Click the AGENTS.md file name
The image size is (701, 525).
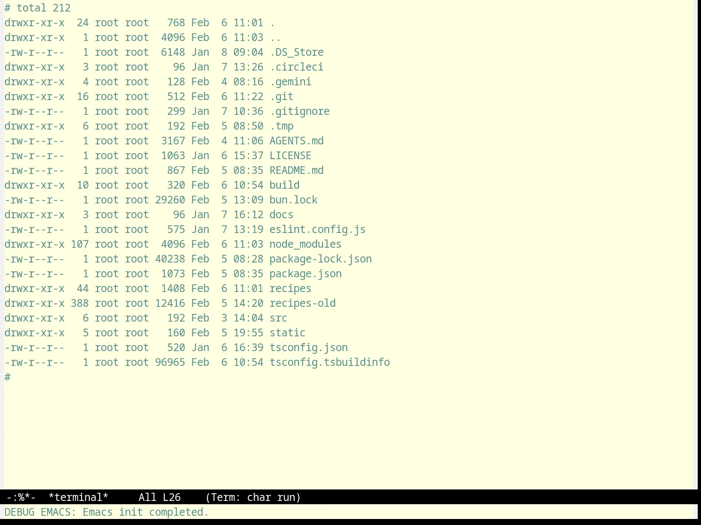click(x=296, y=141)
